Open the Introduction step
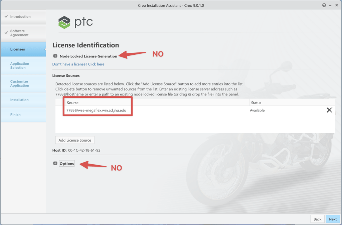This screenshot has height=225, width=342. (20, 17)
